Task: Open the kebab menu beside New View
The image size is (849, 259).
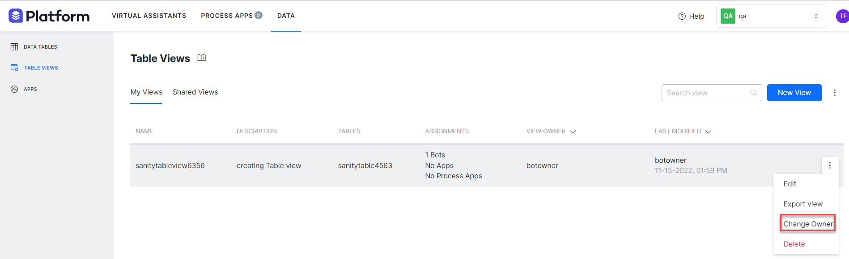Action: pyautogui.click(x=835, y=93)
